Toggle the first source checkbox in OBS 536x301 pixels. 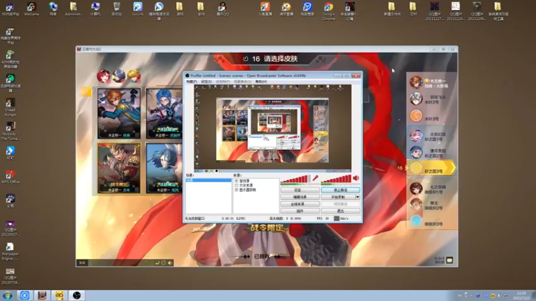tap(237, 181)
